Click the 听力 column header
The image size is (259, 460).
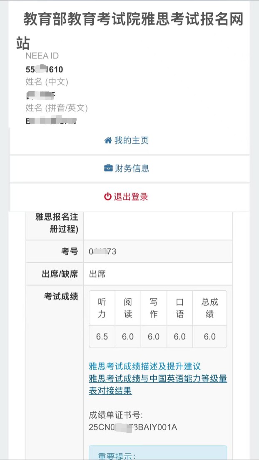click(102, 308)
